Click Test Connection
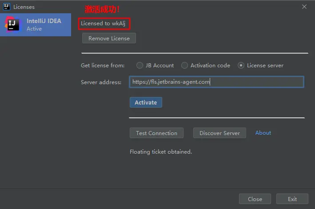This screenshot has height=209, width=315. (156, 133)
